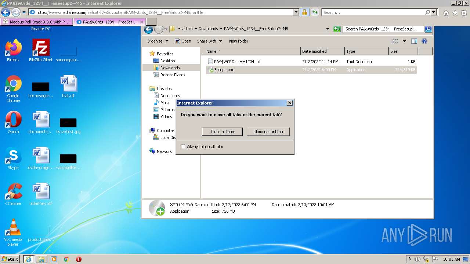Viewport: 470px width, 264px height.
Task: Click the IE security lock icon
Action: click(304, 12)
